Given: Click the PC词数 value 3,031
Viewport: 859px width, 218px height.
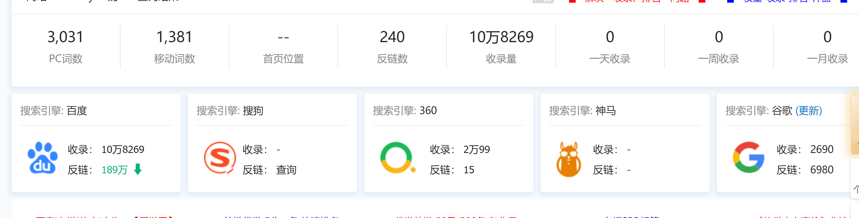Looking at the screenshot, I should pyautogui.click(x=66, y=37).
